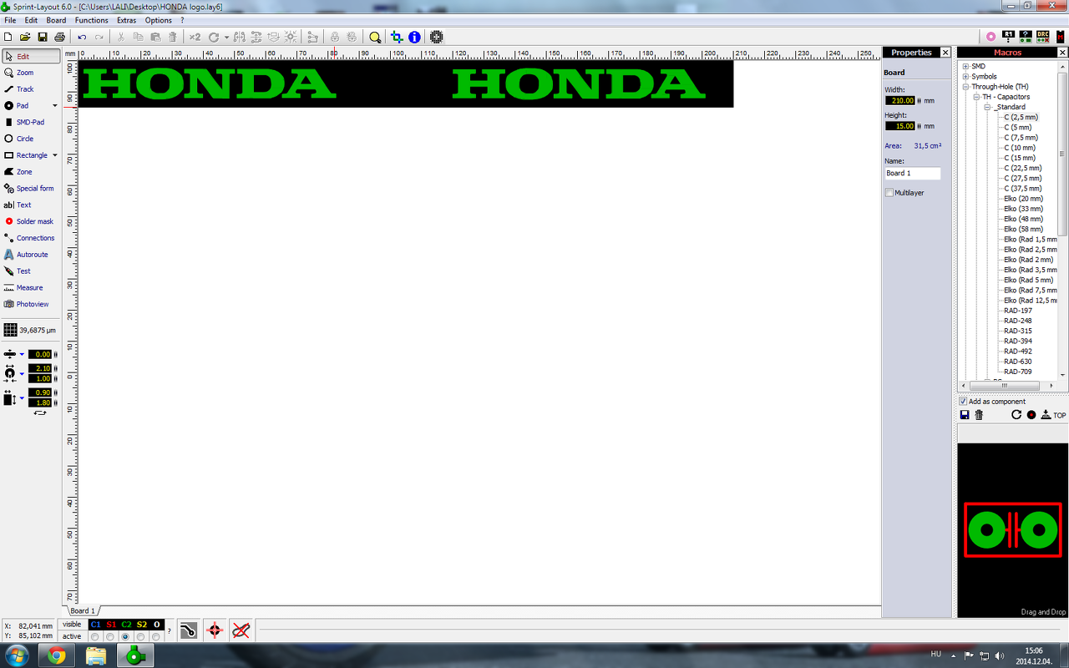Open the scanned copy bitmap icon

tap(435, 37)
